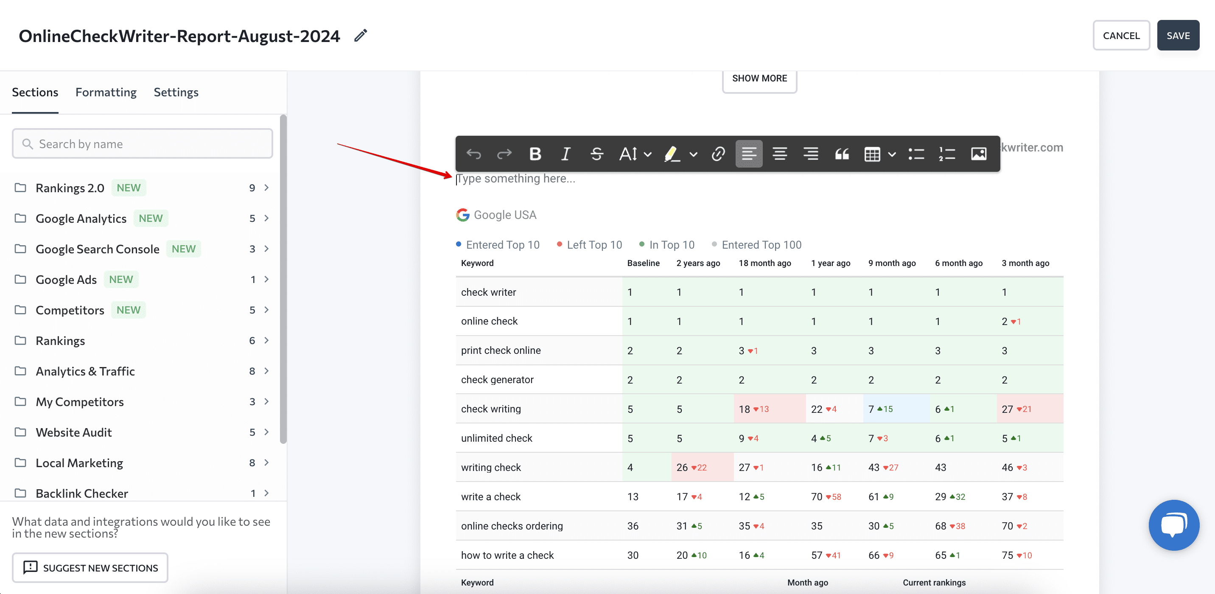Click the CANCEL button

point(1121,35)
